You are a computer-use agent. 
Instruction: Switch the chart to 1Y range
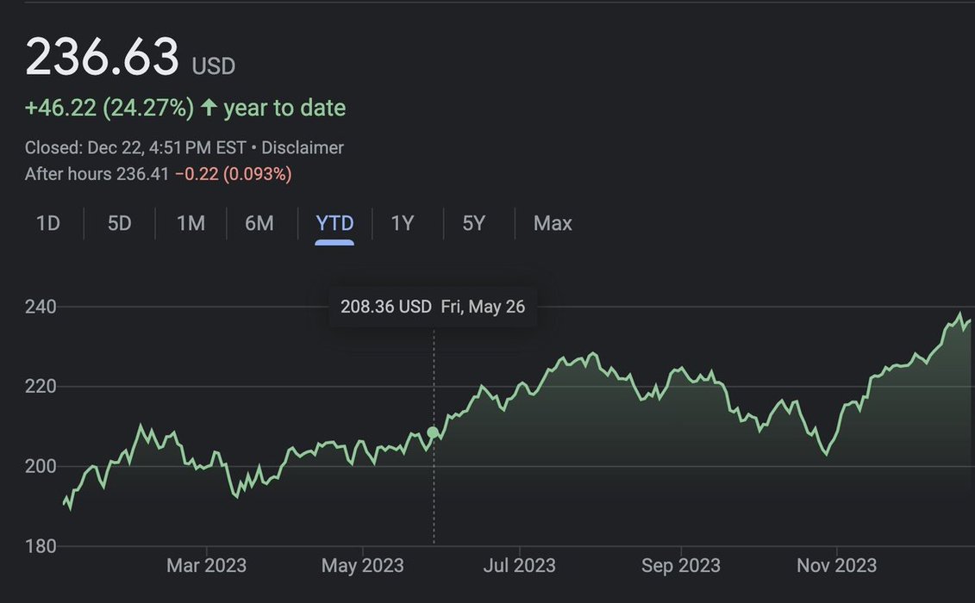pyautogui.click(x=403, y=223)
